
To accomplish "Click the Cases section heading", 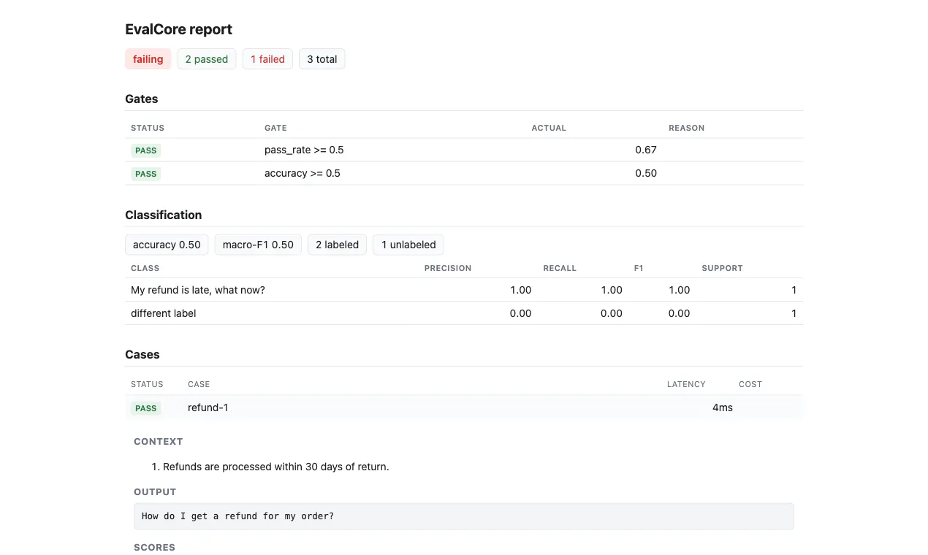I will pyautogui.click(x=142, y=354).
